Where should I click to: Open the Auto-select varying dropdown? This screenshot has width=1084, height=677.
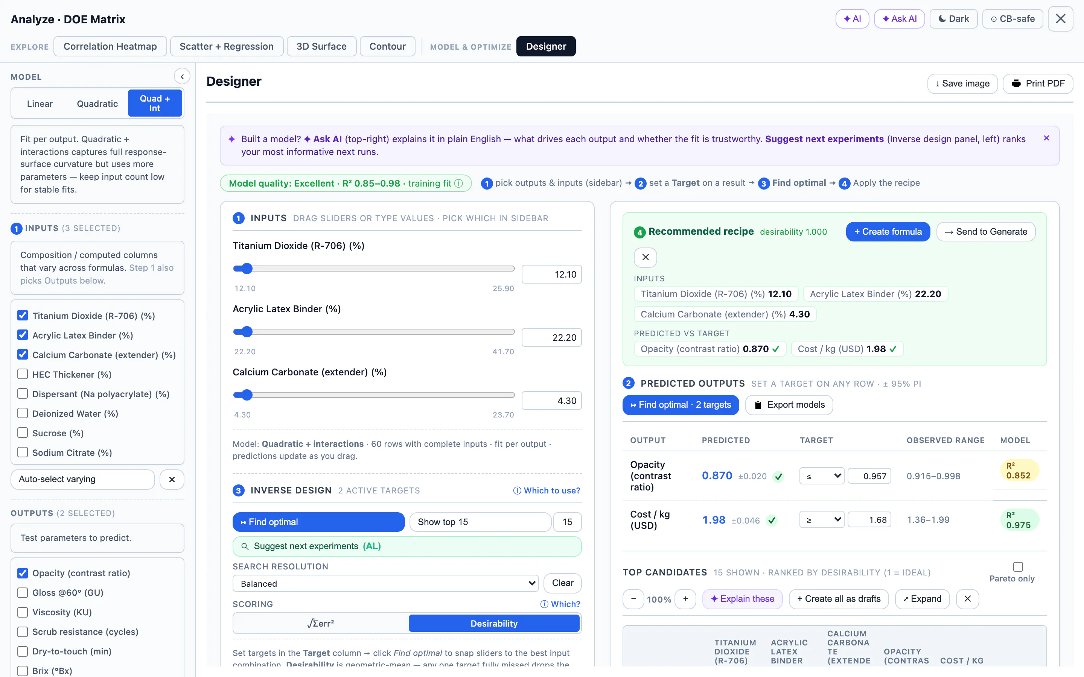(82, 479)
